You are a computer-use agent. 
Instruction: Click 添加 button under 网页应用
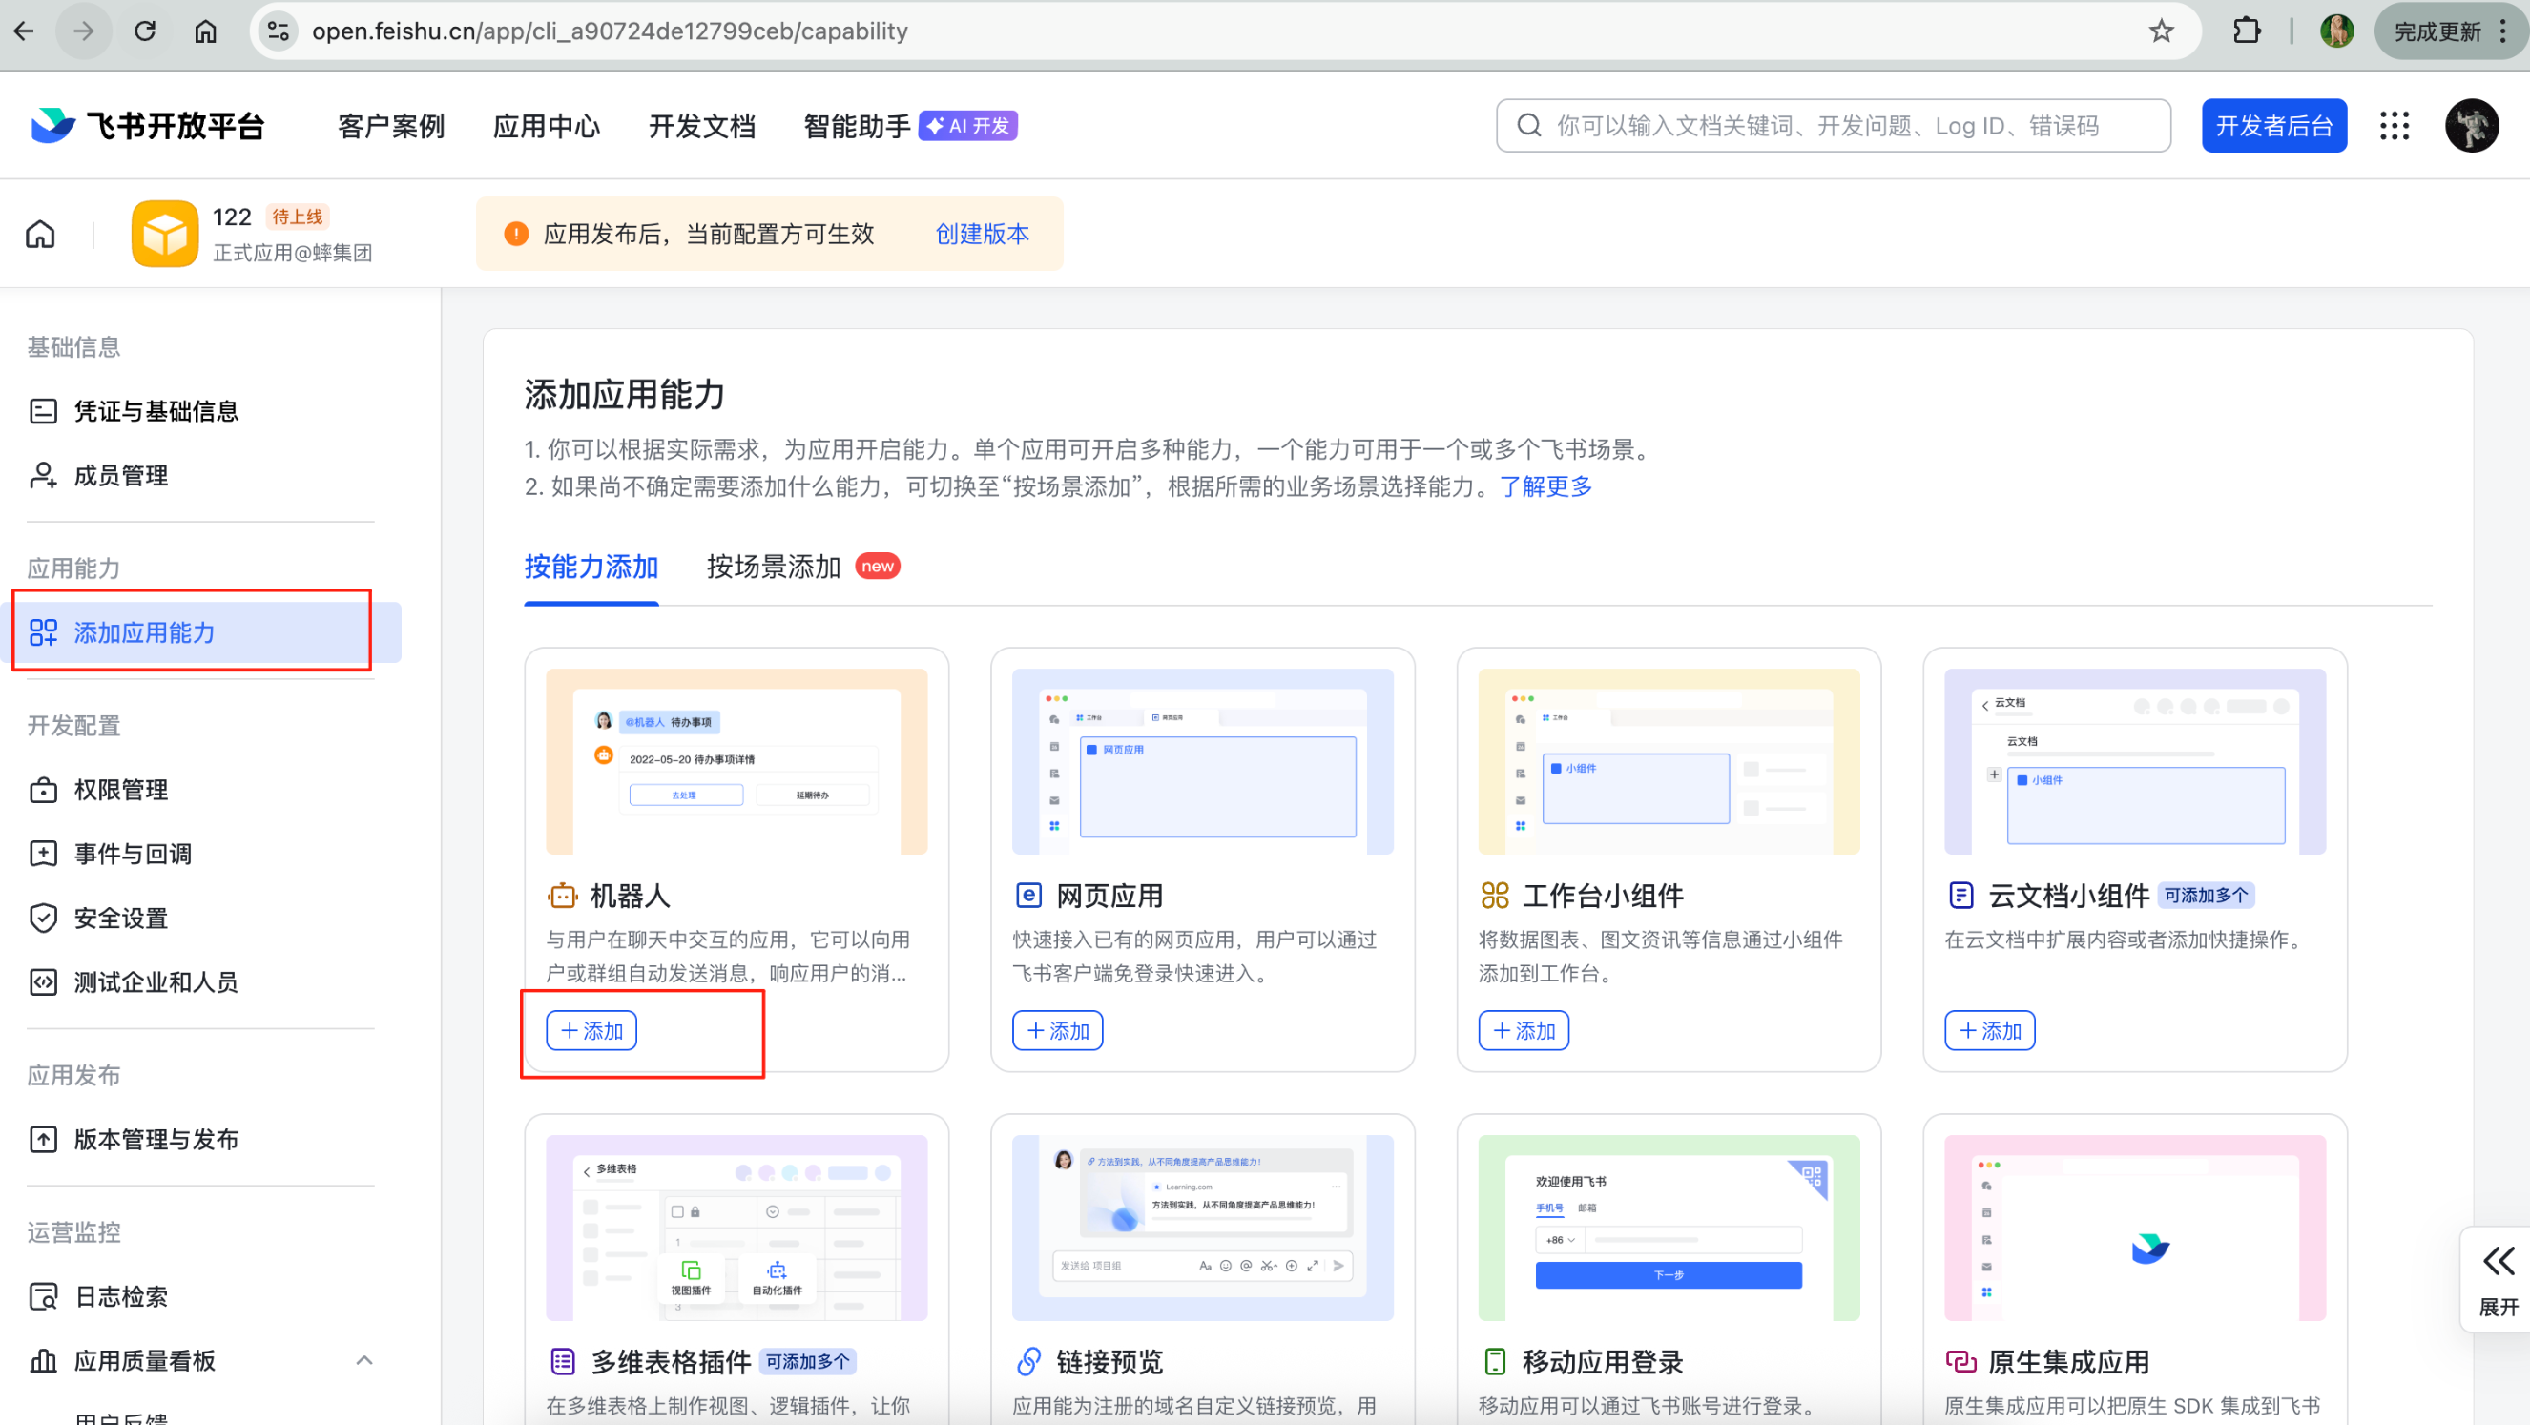pos(1057,1030)
